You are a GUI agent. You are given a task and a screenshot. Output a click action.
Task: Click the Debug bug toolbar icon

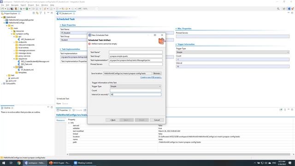[x=21, y=9]
